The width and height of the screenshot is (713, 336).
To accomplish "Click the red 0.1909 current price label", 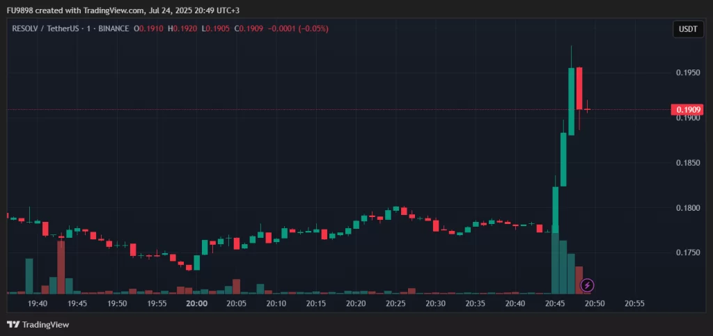I will tap(687, 110).
